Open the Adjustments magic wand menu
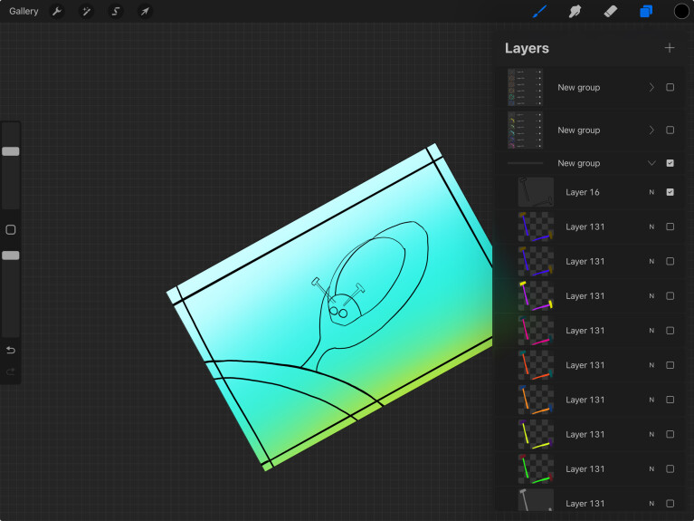This screenshot has width=694, height=521. tap(86, 12)
